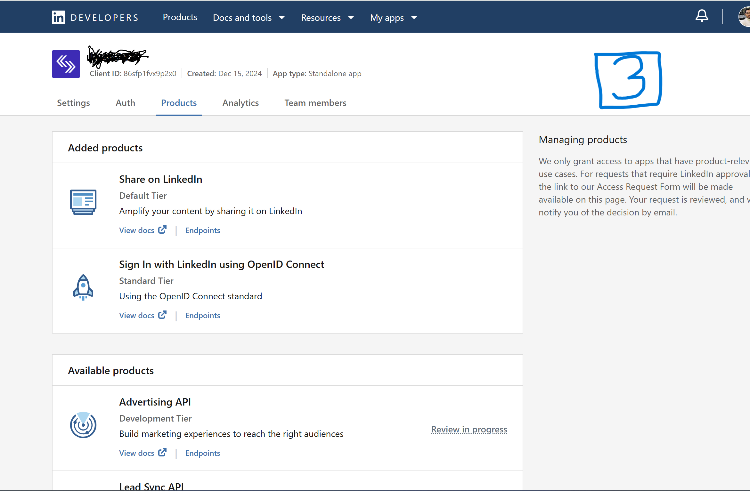Expand the Resources dropdown
Screen dimensions: 750x491
(327, 18)
